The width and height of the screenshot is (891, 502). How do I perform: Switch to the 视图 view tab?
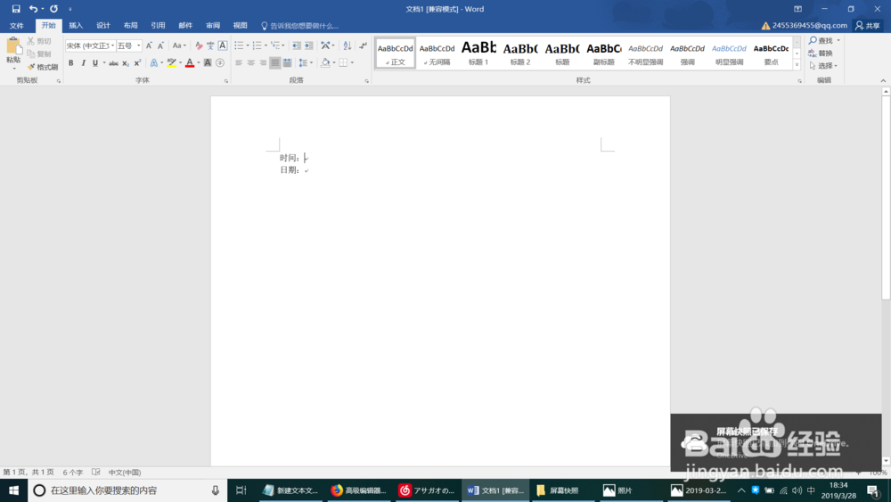[240, 26]
